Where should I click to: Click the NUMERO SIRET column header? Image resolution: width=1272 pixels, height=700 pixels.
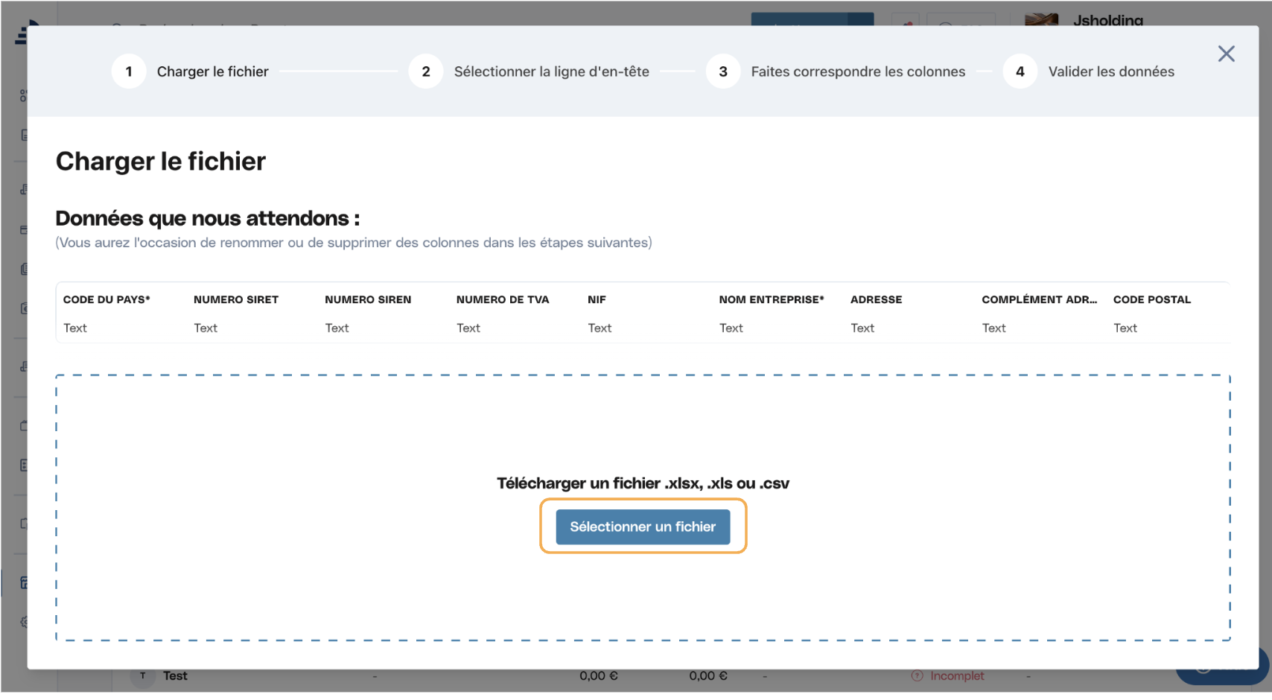[x=236, y=299]
